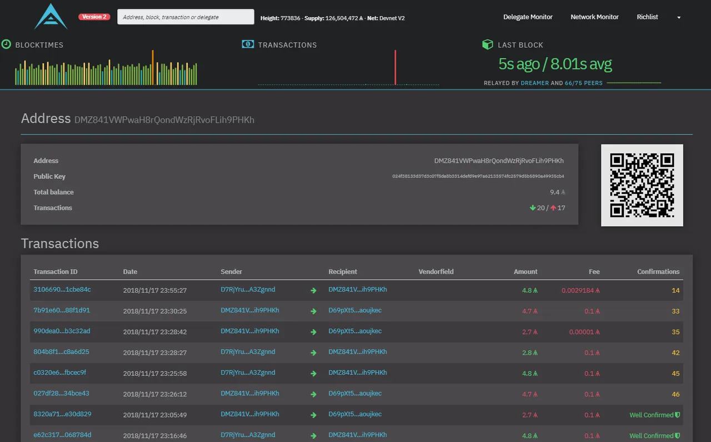
Task: Click the fee 0.0029184 value
Action: coord(580,290)
